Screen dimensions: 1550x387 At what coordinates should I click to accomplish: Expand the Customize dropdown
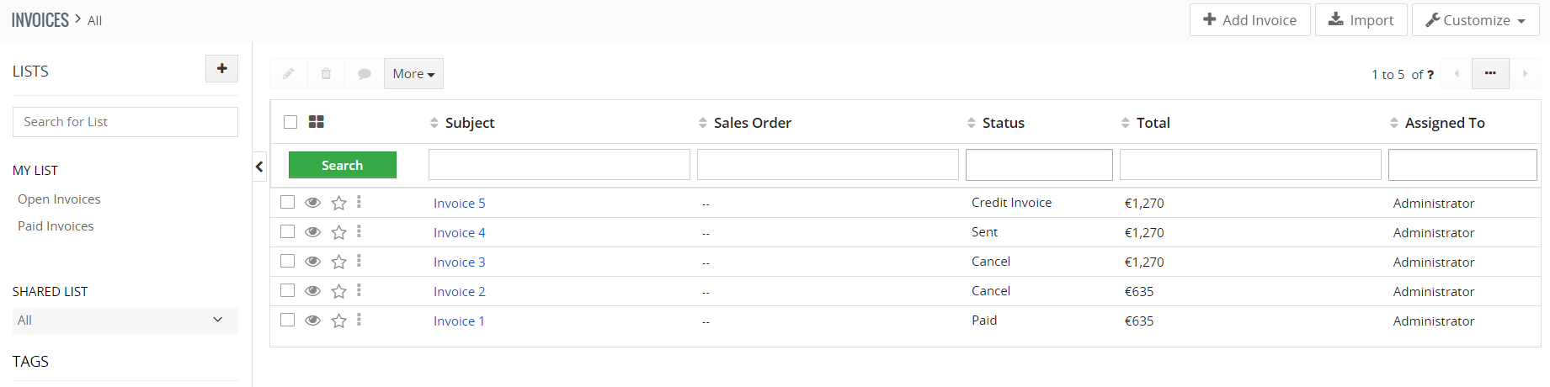coord(1476,20)
